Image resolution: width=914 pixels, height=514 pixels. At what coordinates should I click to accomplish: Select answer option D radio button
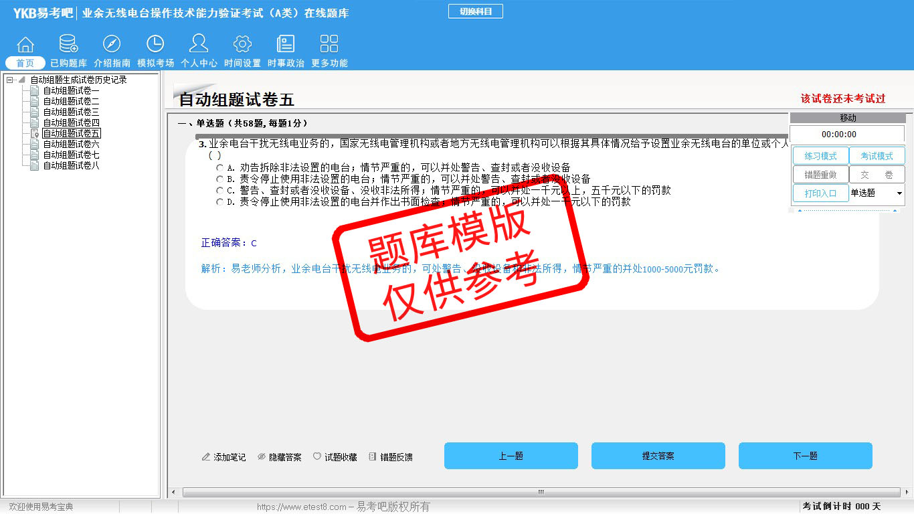click(x=219, y=202)
